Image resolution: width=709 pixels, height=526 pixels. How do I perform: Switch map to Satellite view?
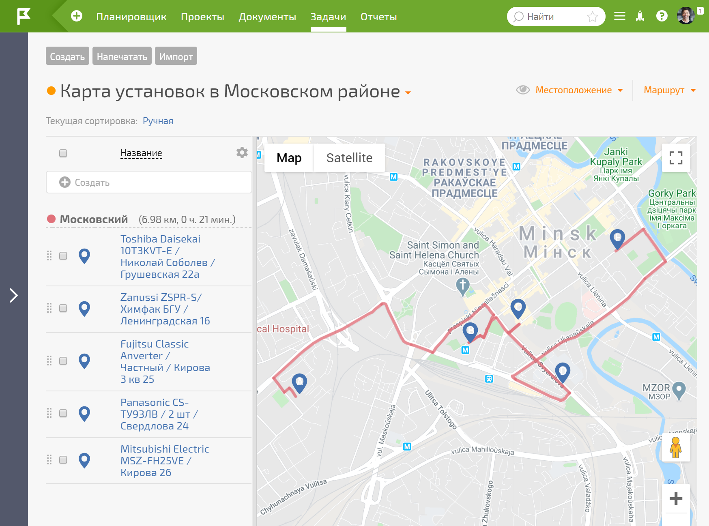tap(349, 158)
